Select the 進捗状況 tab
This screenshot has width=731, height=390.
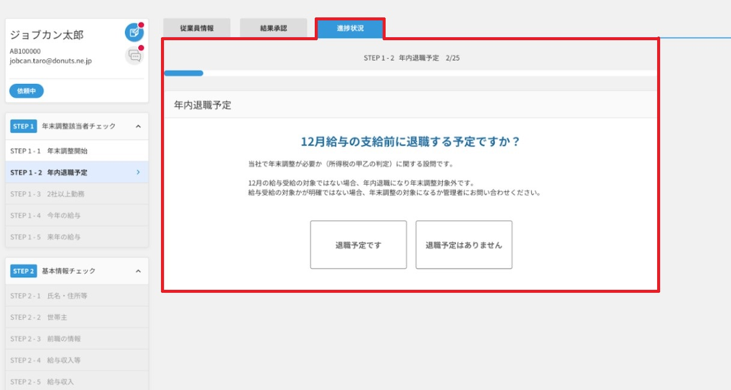coord(350,28)
